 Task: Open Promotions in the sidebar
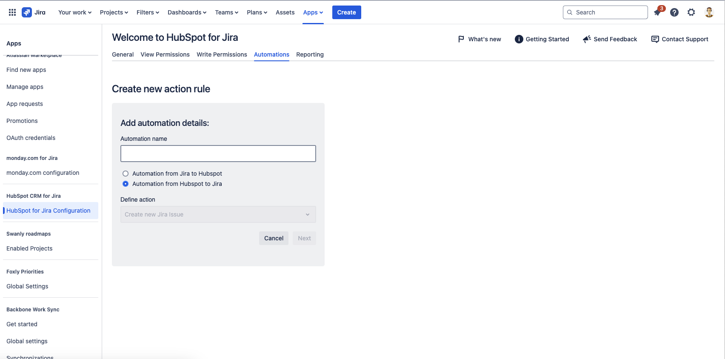22,121
